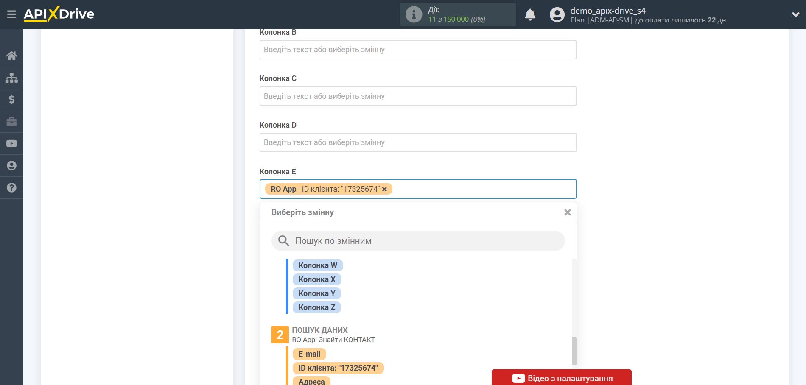The width and height of the screenshot is (806, 385).
Task: Open the notifications bell
Action: 530,15
